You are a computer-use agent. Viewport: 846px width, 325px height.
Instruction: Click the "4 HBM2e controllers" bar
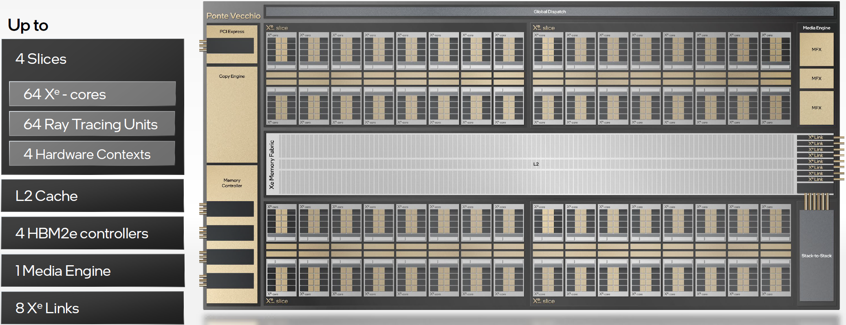(x=93, y=233)
